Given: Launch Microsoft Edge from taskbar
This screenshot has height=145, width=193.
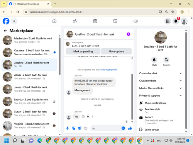Looking at the screenshot, I should [40, 140].
